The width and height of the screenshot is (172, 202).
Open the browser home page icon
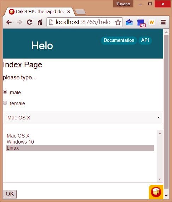[40, 22]
